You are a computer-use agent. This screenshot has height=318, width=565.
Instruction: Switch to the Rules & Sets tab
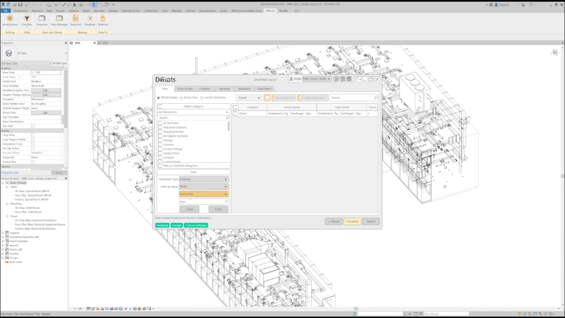185,89
